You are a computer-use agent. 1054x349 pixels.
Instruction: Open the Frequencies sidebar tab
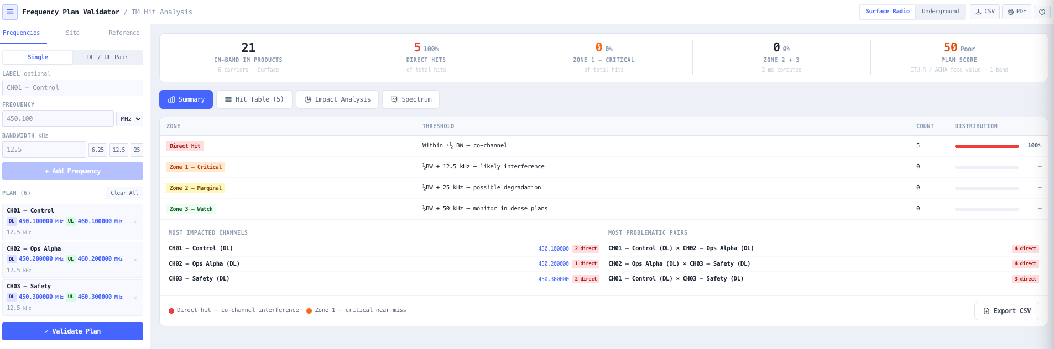(21, 33)
